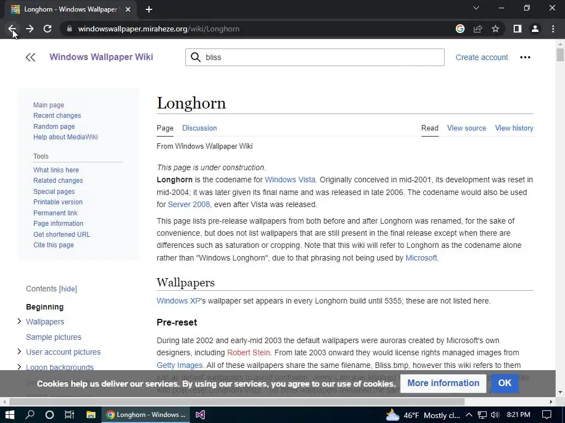Open the Robert Stein red link
Image resolution: width=565 pixels, height=423 pixels.
point(248,352)
